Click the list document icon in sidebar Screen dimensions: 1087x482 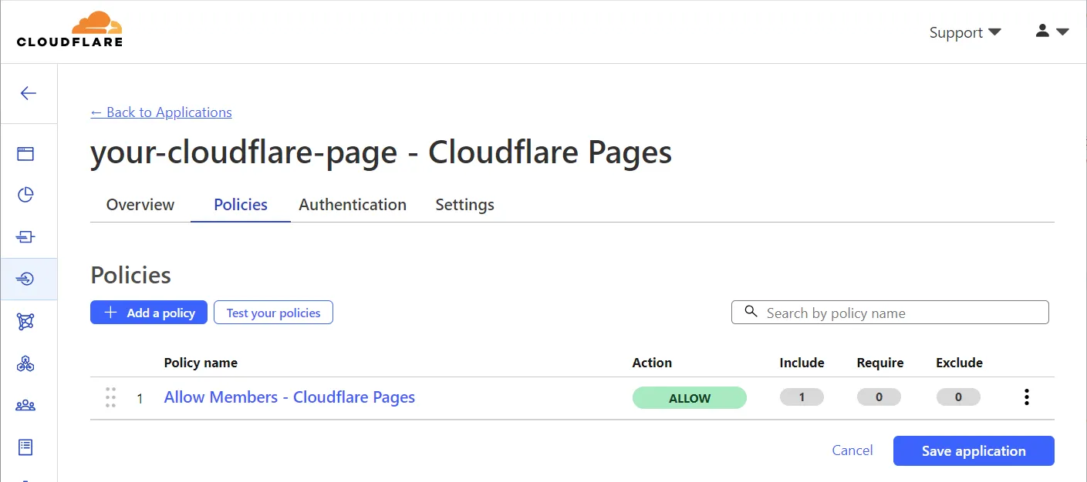(x=26, y=447)
